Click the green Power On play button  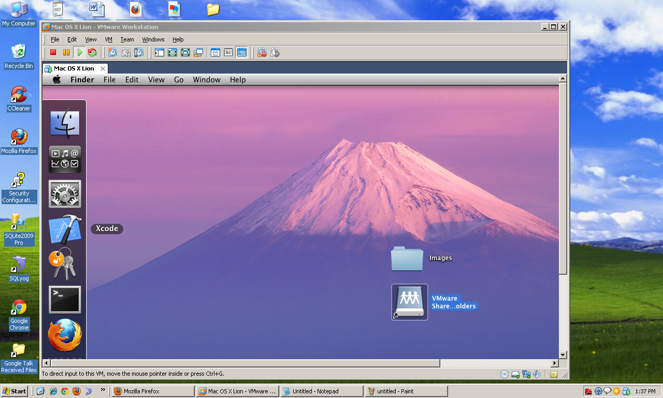coord(79,52)
